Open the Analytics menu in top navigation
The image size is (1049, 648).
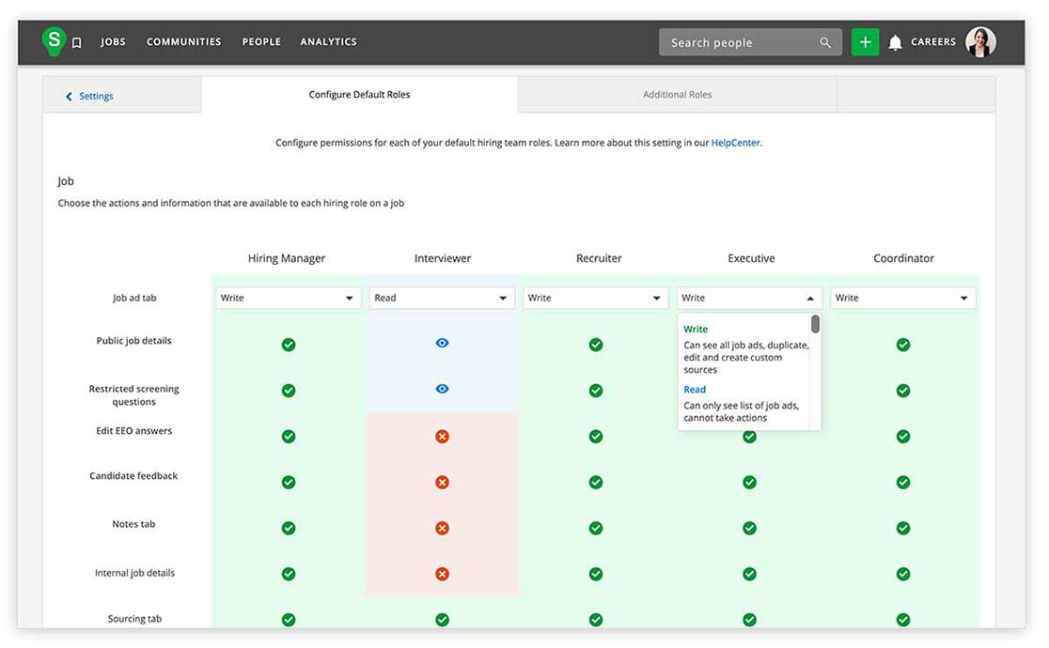pos(328,42)
